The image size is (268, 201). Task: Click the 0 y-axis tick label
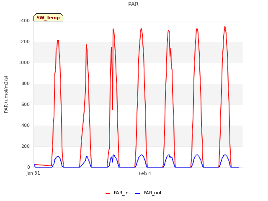point(28,167)
